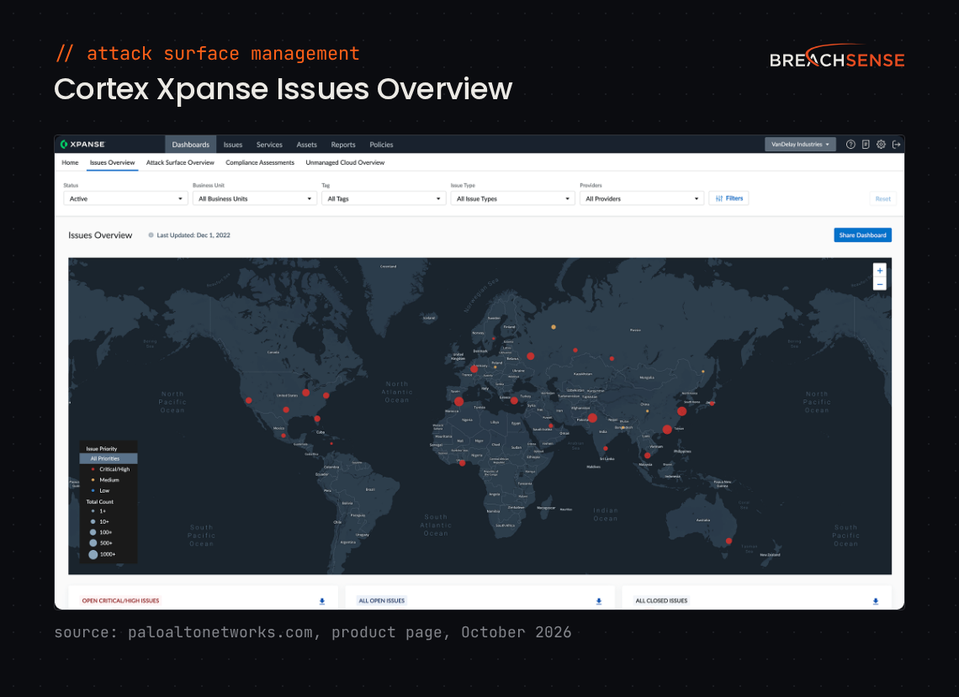Open the Assets menu
The image size is (959, 697).
coord(306,145)
